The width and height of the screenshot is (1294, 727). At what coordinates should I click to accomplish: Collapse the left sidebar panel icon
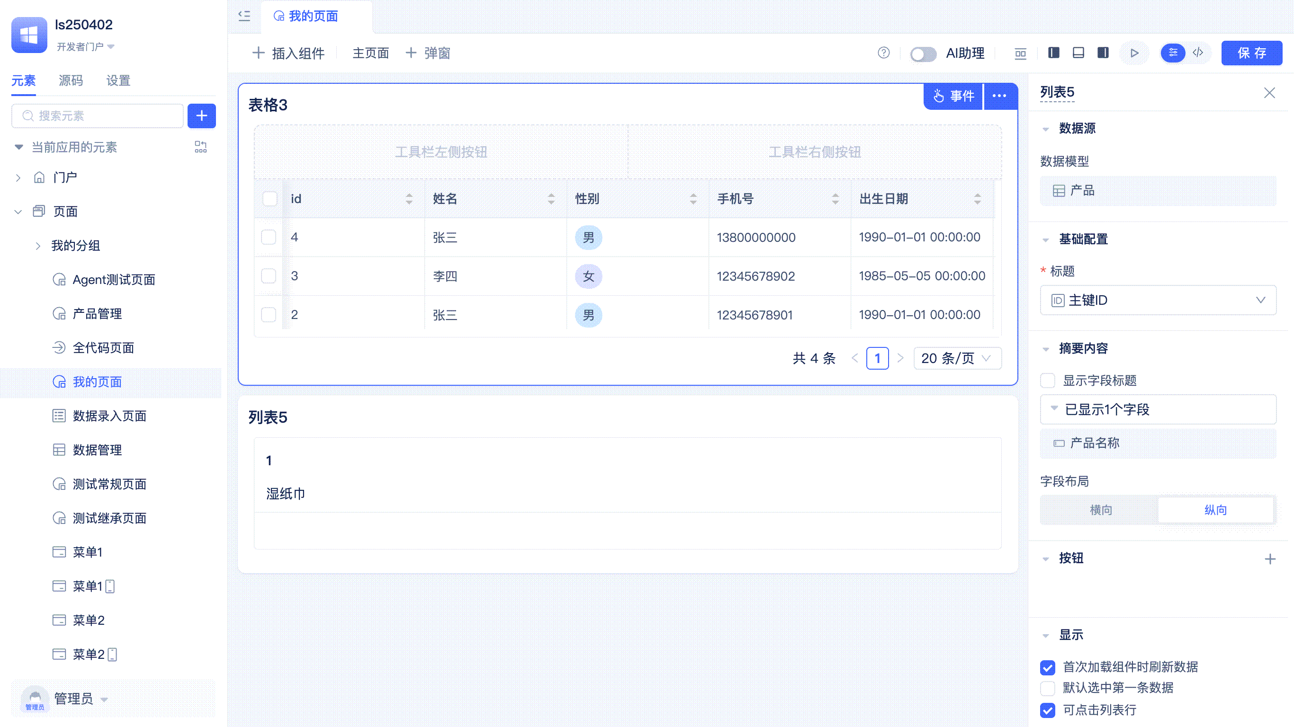click(244, 16)
